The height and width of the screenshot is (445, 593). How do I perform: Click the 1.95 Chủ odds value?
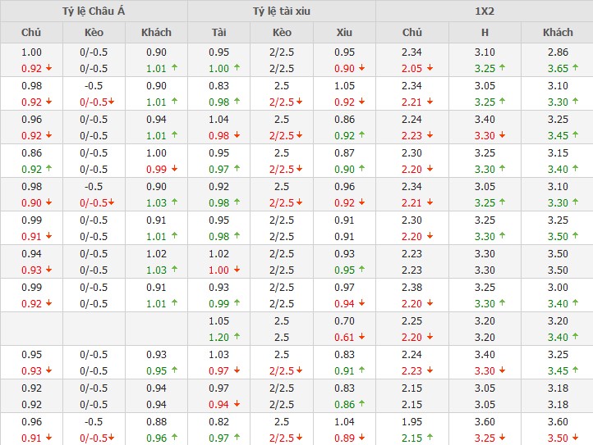[x=411, y=422]
